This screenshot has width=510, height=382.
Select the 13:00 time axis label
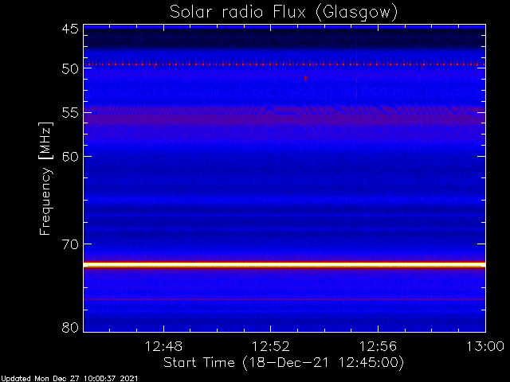(x=485, y=346)
